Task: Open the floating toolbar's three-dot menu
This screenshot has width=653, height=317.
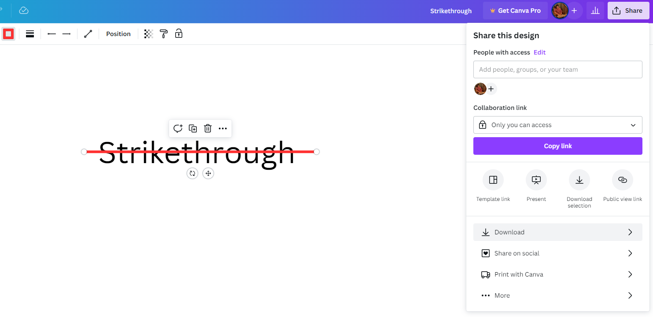Action: click(223, 128)
